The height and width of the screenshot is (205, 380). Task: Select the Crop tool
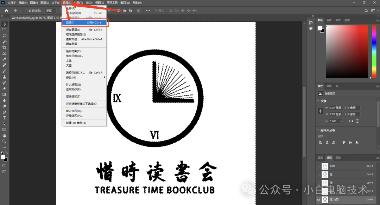pos(4,47)
